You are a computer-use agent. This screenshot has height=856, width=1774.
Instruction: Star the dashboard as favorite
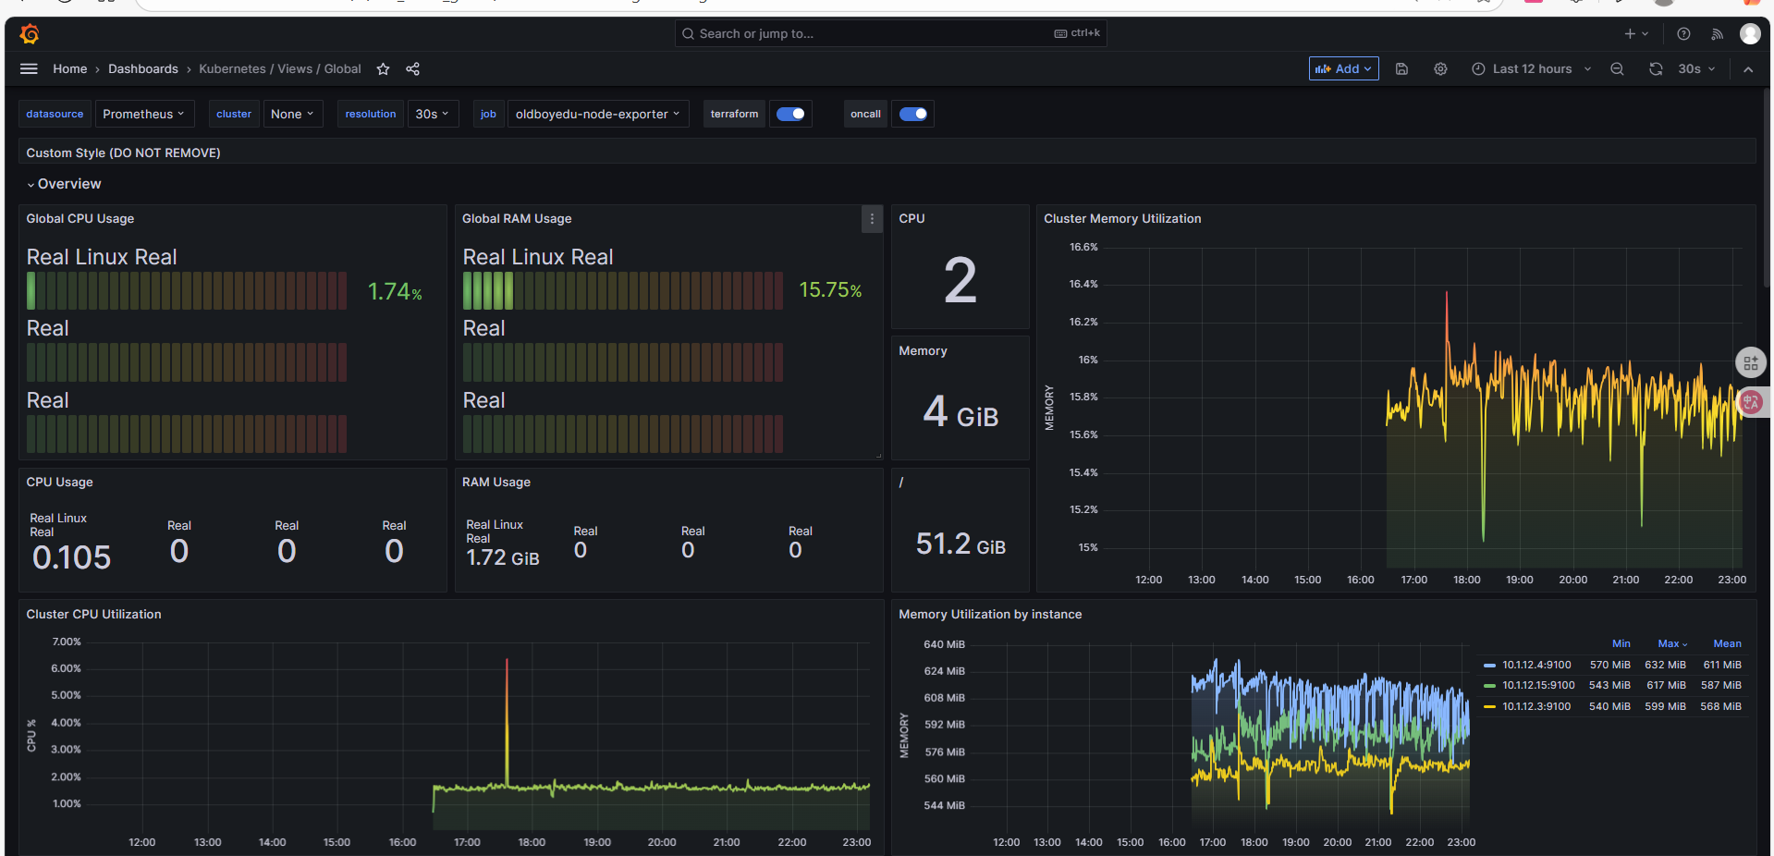pyautogui.click(x=383, y=69)
